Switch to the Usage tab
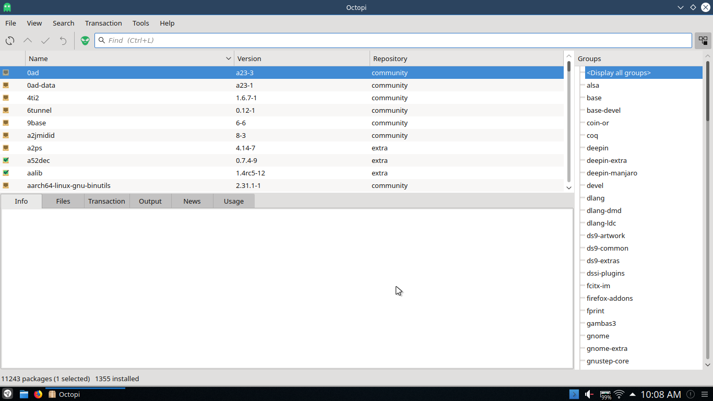713x401 pixels. tap(234, 201)
